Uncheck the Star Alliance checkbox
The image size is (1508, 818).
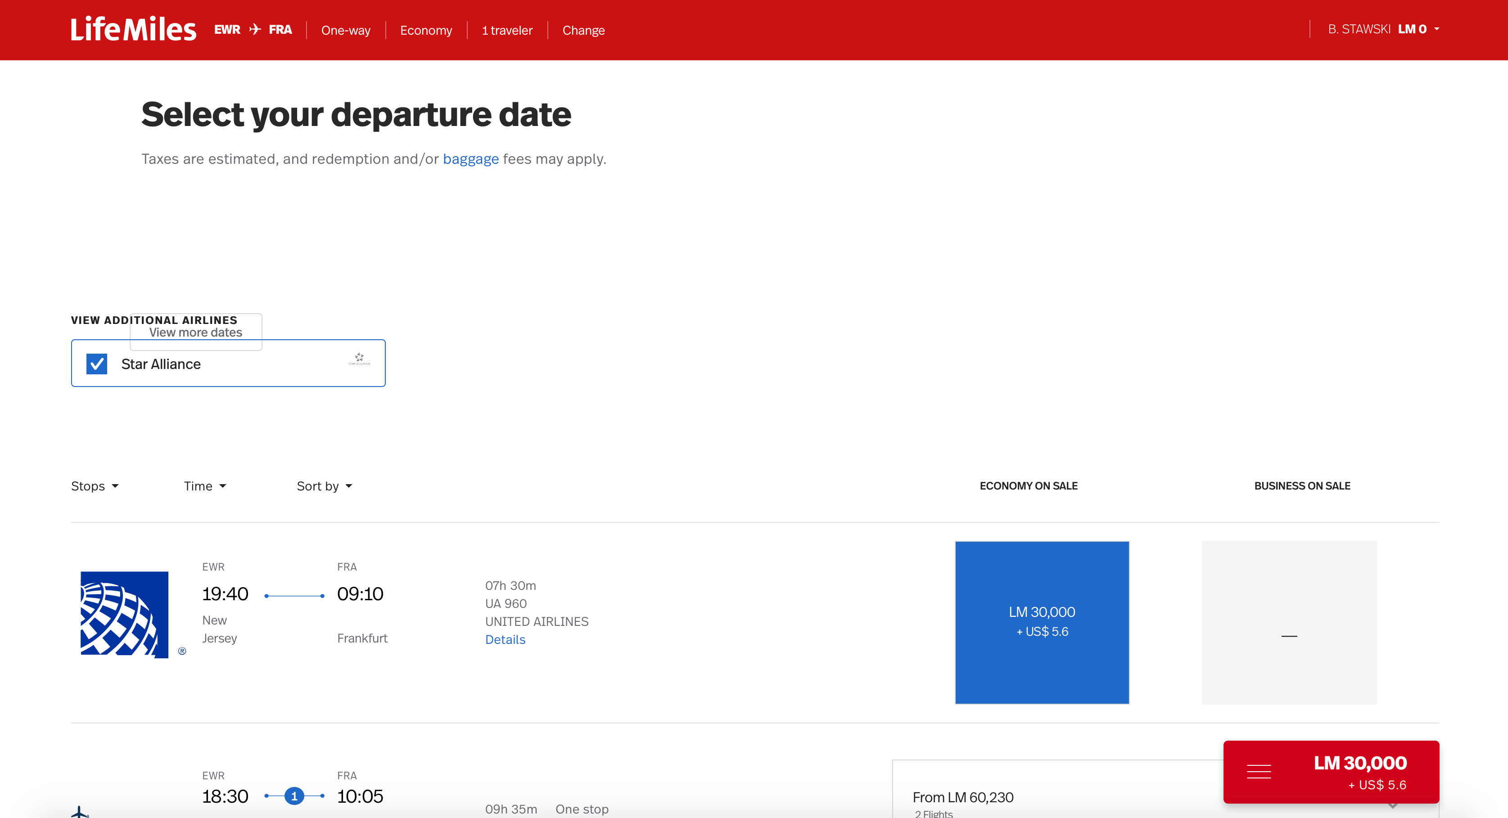tap(97, 364)
